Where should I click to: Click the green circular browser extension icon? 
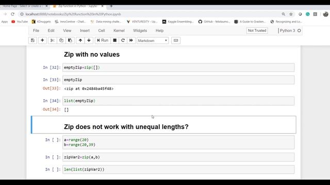(x=307, y=14)
